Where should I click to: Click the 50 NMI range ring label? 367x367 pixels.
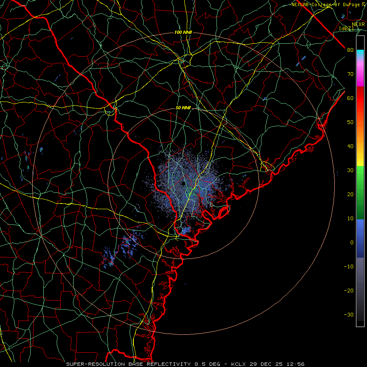click(183, 108)
